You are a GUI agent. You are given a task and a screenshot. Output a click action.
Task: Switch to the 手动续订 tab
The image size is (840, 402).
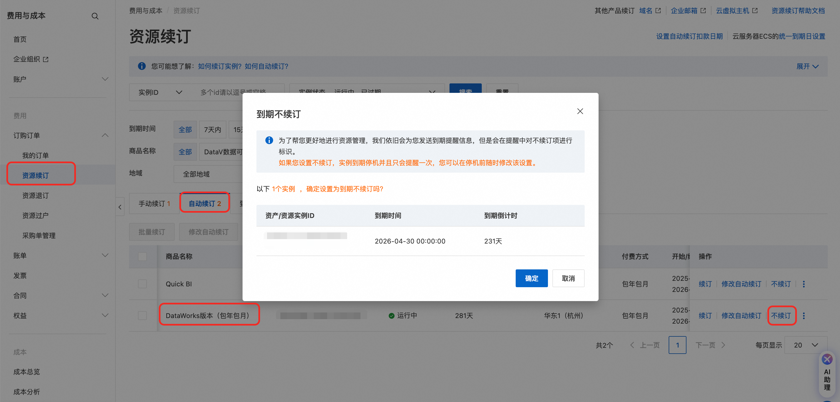click(154, 204)
